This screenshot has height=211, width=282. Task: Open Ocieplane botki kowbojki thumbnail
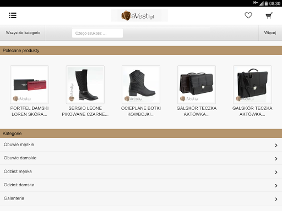point(141,85)
